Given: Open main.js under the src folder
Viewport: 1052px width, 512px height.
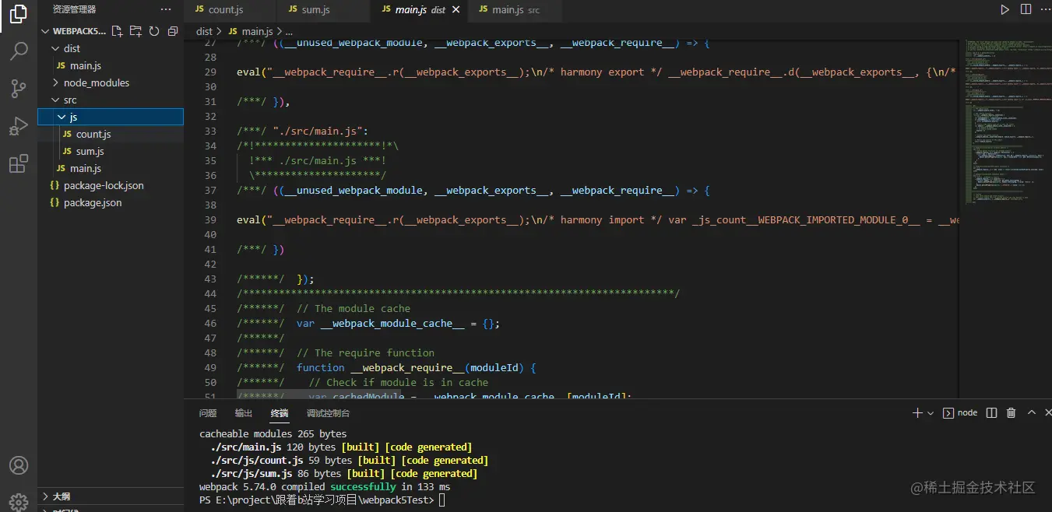Looking at the screenshot, I should pos(111,168).
